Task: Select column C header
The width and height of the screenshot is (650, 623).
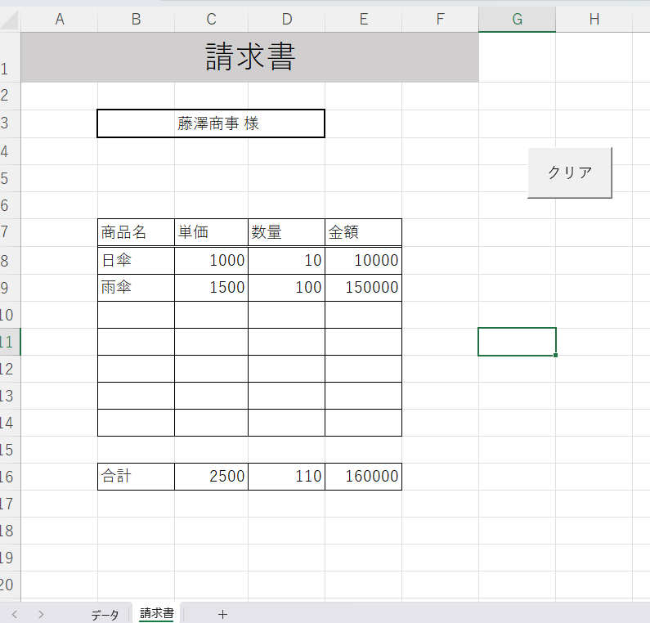Action: (211, 19)
